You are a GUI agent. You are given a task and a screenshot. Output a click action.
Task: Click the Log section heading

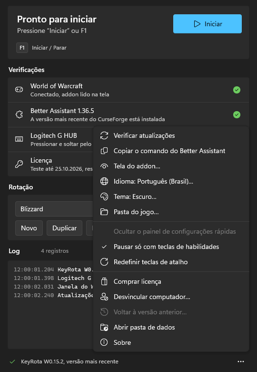(x=14, y=251)
